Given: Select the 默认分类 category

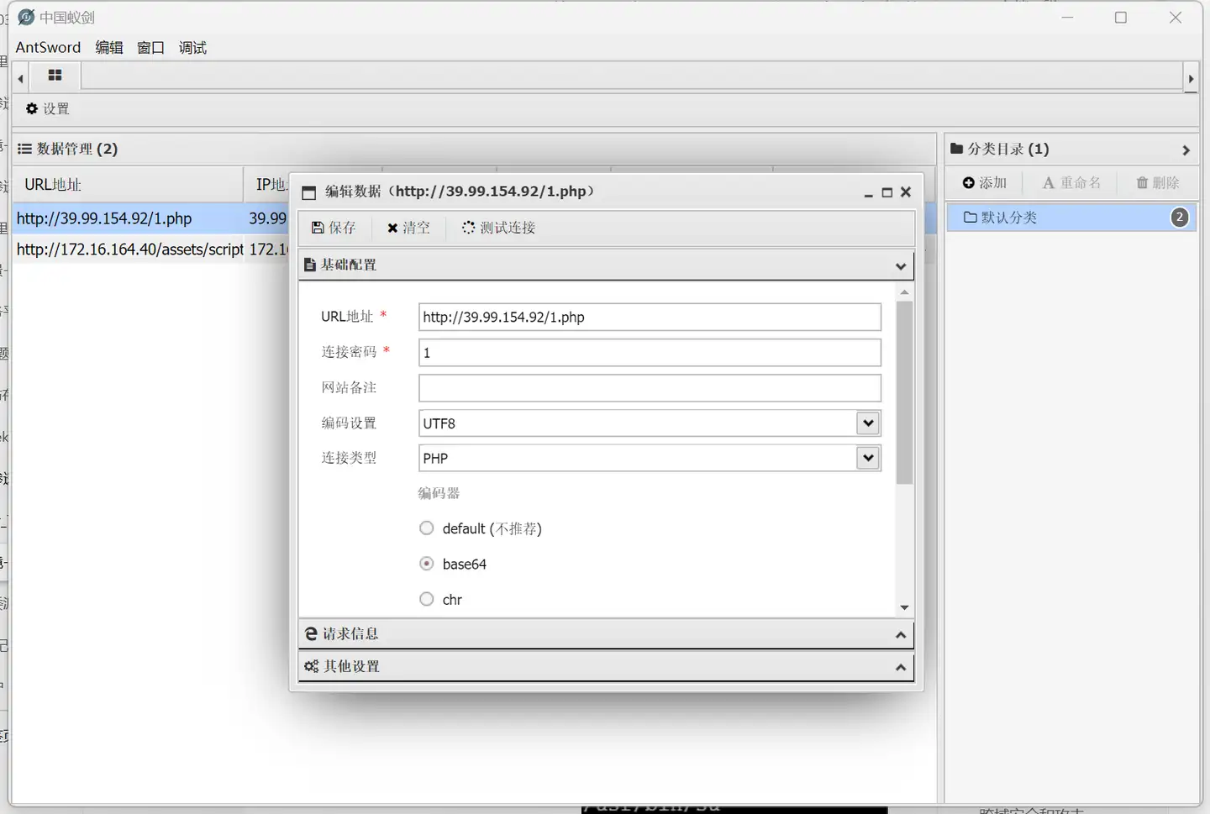Looking at the screenshot, I should pyautogui.click(x=1071, y=218).
